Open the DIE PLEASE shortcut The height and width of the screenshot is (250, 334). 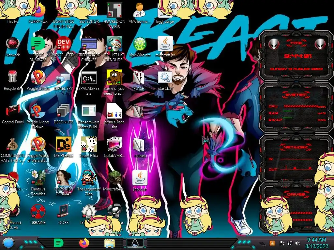coord(64,144)
